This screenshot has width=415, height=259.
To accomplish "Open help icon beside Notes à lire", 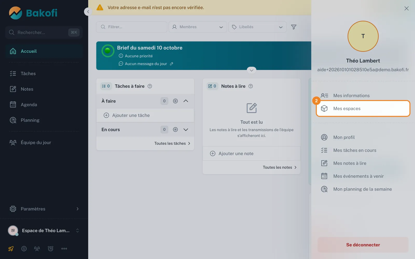I will tap(251, 86).
